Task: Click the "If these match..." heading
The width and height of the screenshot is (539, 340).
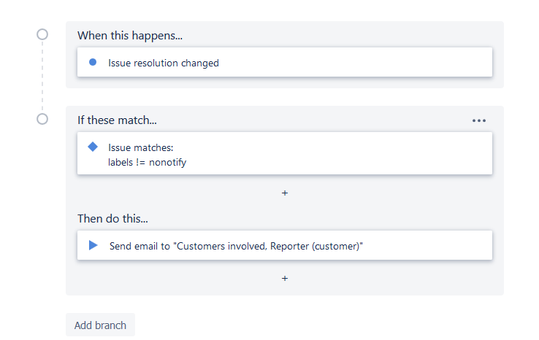Action: coord(117,120)
